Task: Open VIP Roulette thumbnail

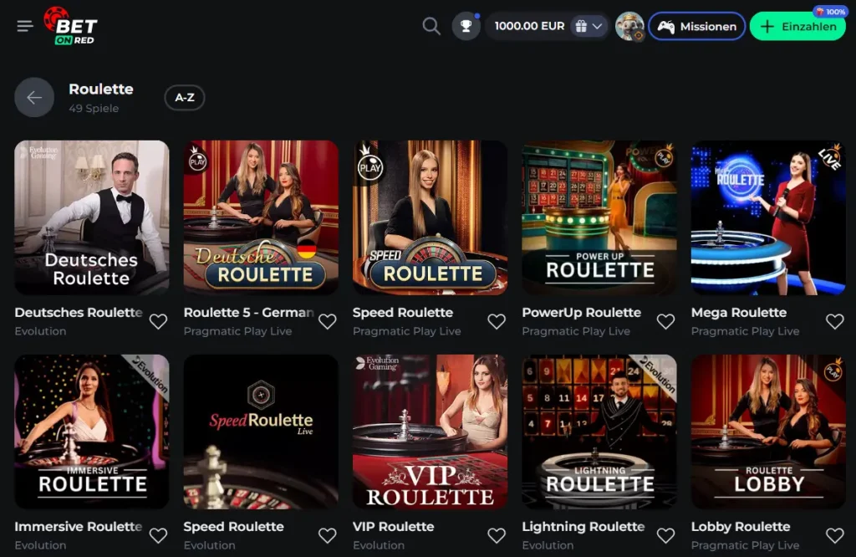Action: (431, 432)
